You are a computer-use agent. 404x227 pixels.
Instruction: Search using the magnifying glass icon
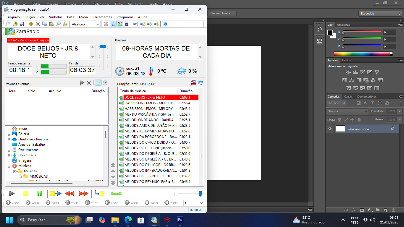[58, 24]
